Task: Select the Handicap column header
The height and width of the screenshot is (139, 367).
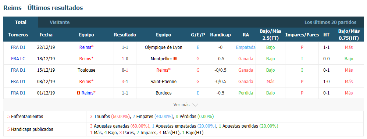Action: (x=220, y=35)
